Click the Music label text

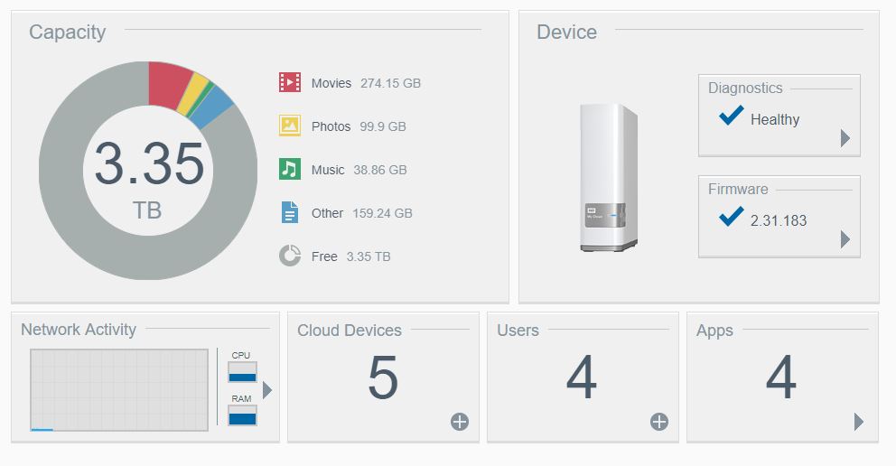[x=328, y=170]
